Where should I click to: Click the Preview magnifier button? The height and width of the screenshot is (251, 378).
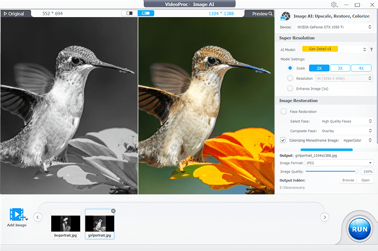(x=263, y=14)
